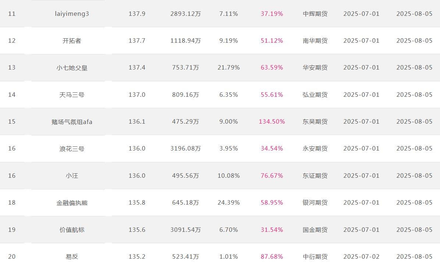The height and width of the screenshot is (269, 440).
Task: Open the 易反 account entry
Action: (x=72, y=256)
